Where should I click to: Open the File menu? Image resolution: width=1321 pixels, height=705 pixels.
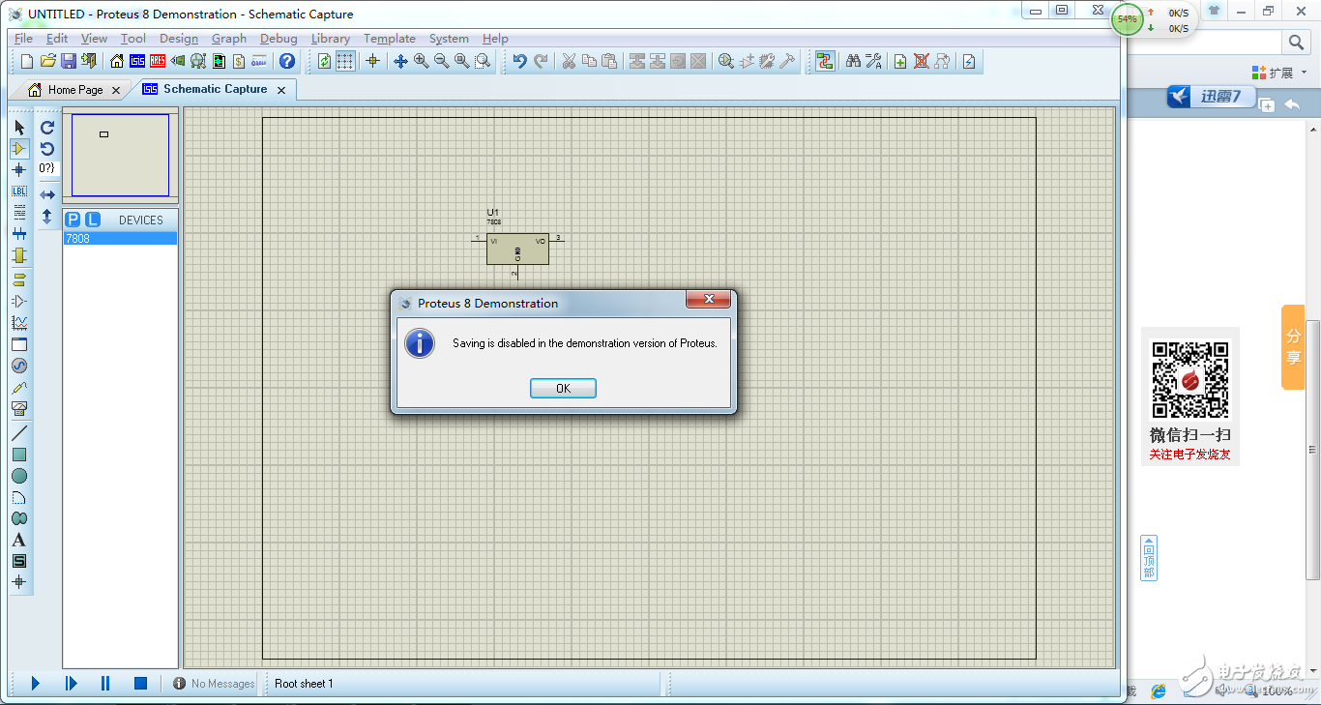23,39
